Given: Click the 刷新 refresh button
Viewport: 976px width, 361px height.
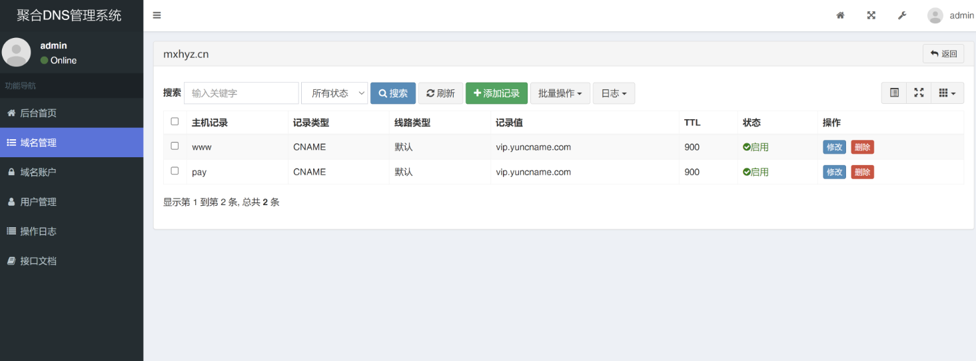Looking at the screenshot, I should point(440,93).
